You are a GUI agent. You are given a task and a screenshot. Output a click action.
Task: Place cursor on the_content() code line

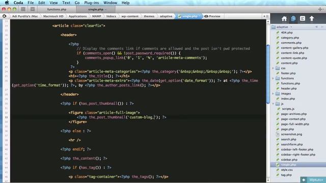pos(84,158)
